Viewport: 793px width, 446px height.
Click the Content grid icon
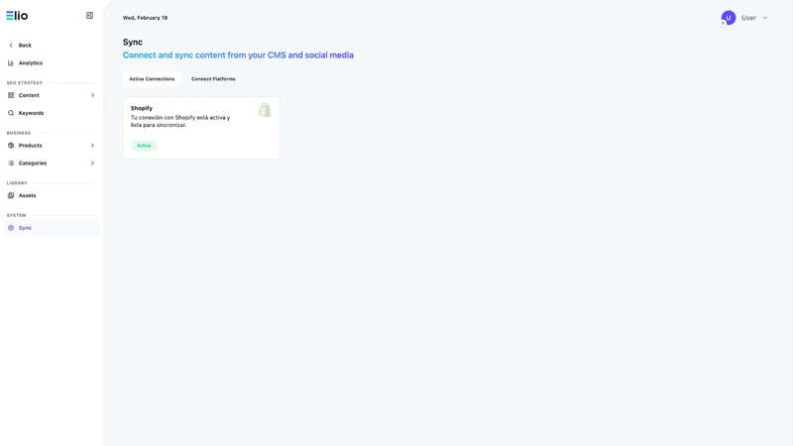[x=11, y=95]
